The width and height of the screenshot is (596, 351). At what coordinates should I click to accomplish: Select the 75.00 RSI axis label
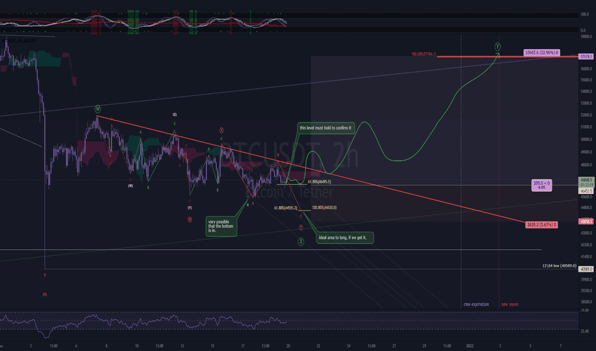tap(584, 310)
